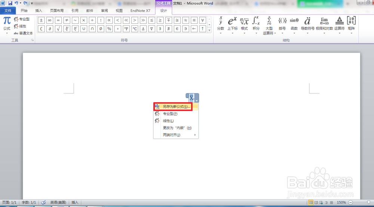Open the 括号 bracket structures dropdown

[x=282, y=26]
